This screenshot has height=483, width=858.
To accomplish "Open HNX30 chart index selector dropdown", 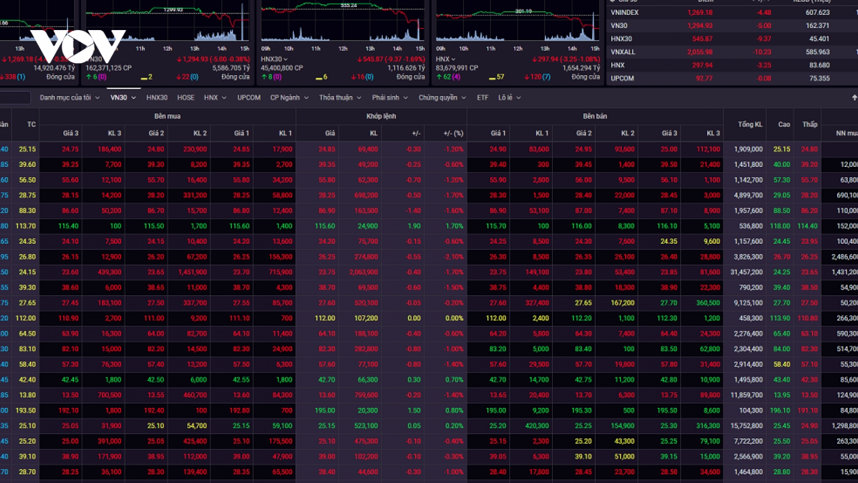I will coord(274,59).
